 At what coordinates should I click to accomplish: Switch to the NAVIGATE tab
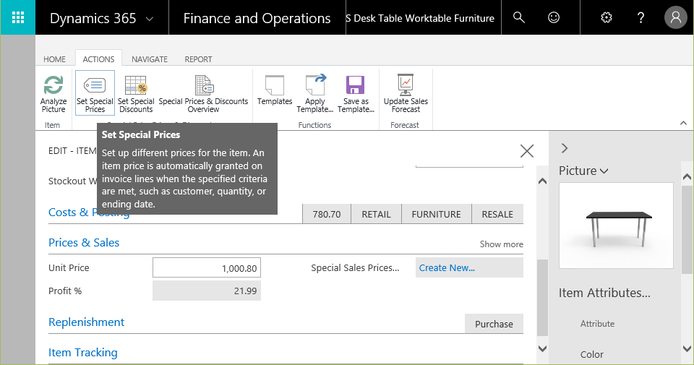(150, 59)
